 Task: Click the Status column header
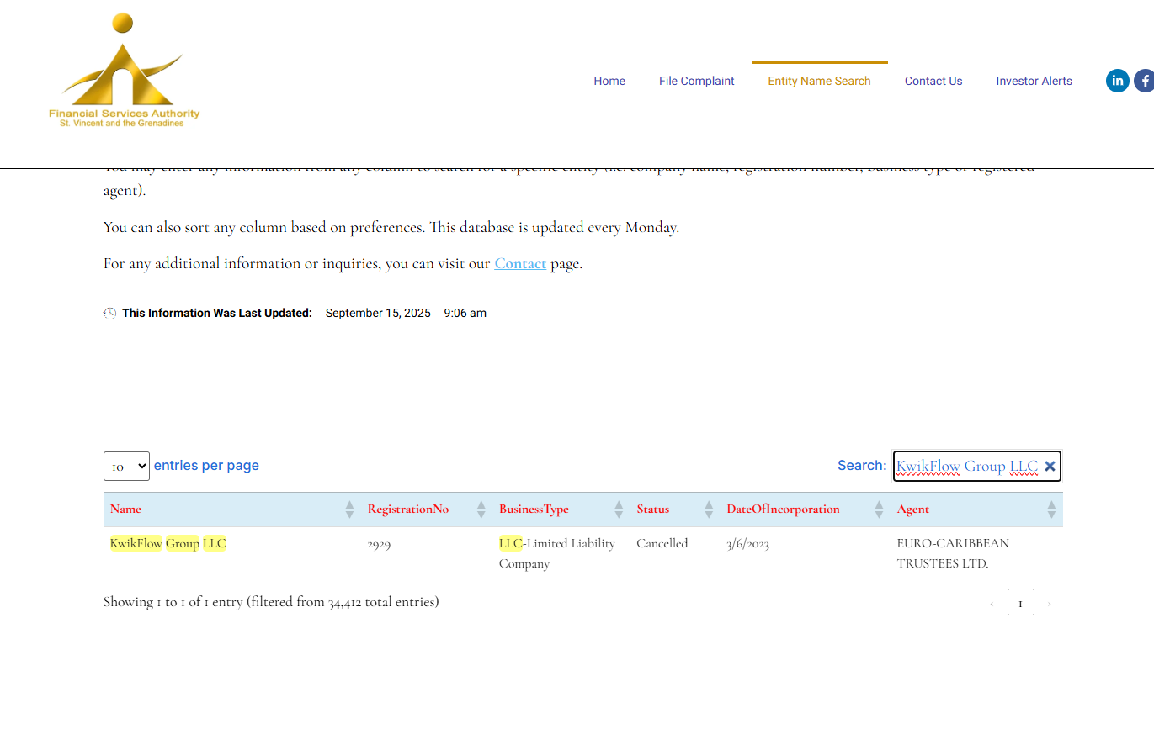(x=675, y=510)
